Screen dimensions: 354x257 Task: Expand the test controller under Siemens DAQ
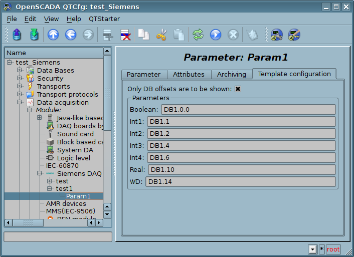coord(49,181)
